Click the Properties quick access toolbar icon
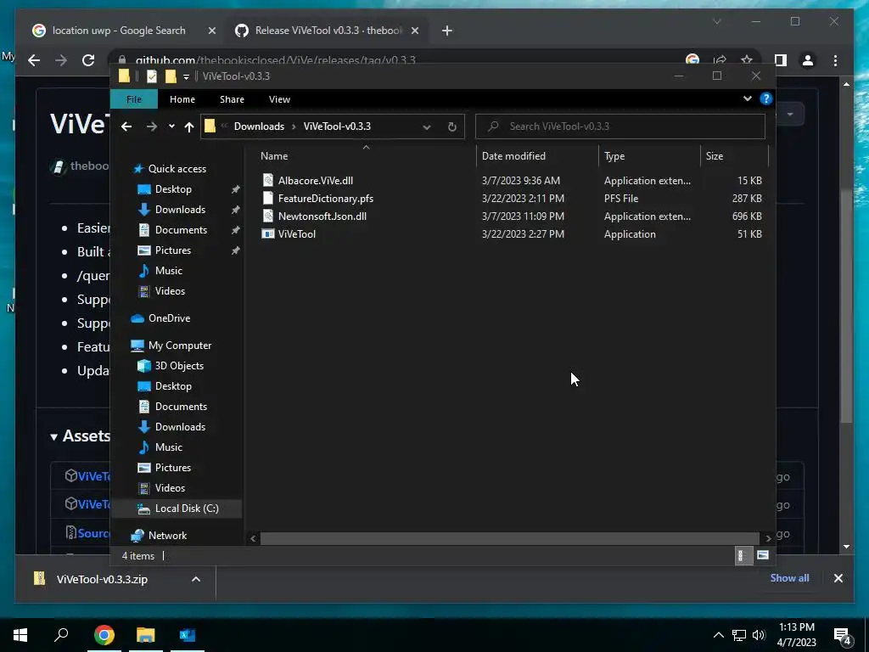The image size is (869, 652). point(152,76)
